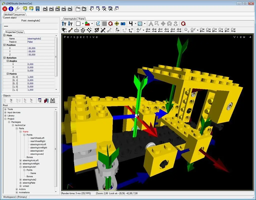Collapse the Main properties section
256x200 pixels.
tap(4, 35)
